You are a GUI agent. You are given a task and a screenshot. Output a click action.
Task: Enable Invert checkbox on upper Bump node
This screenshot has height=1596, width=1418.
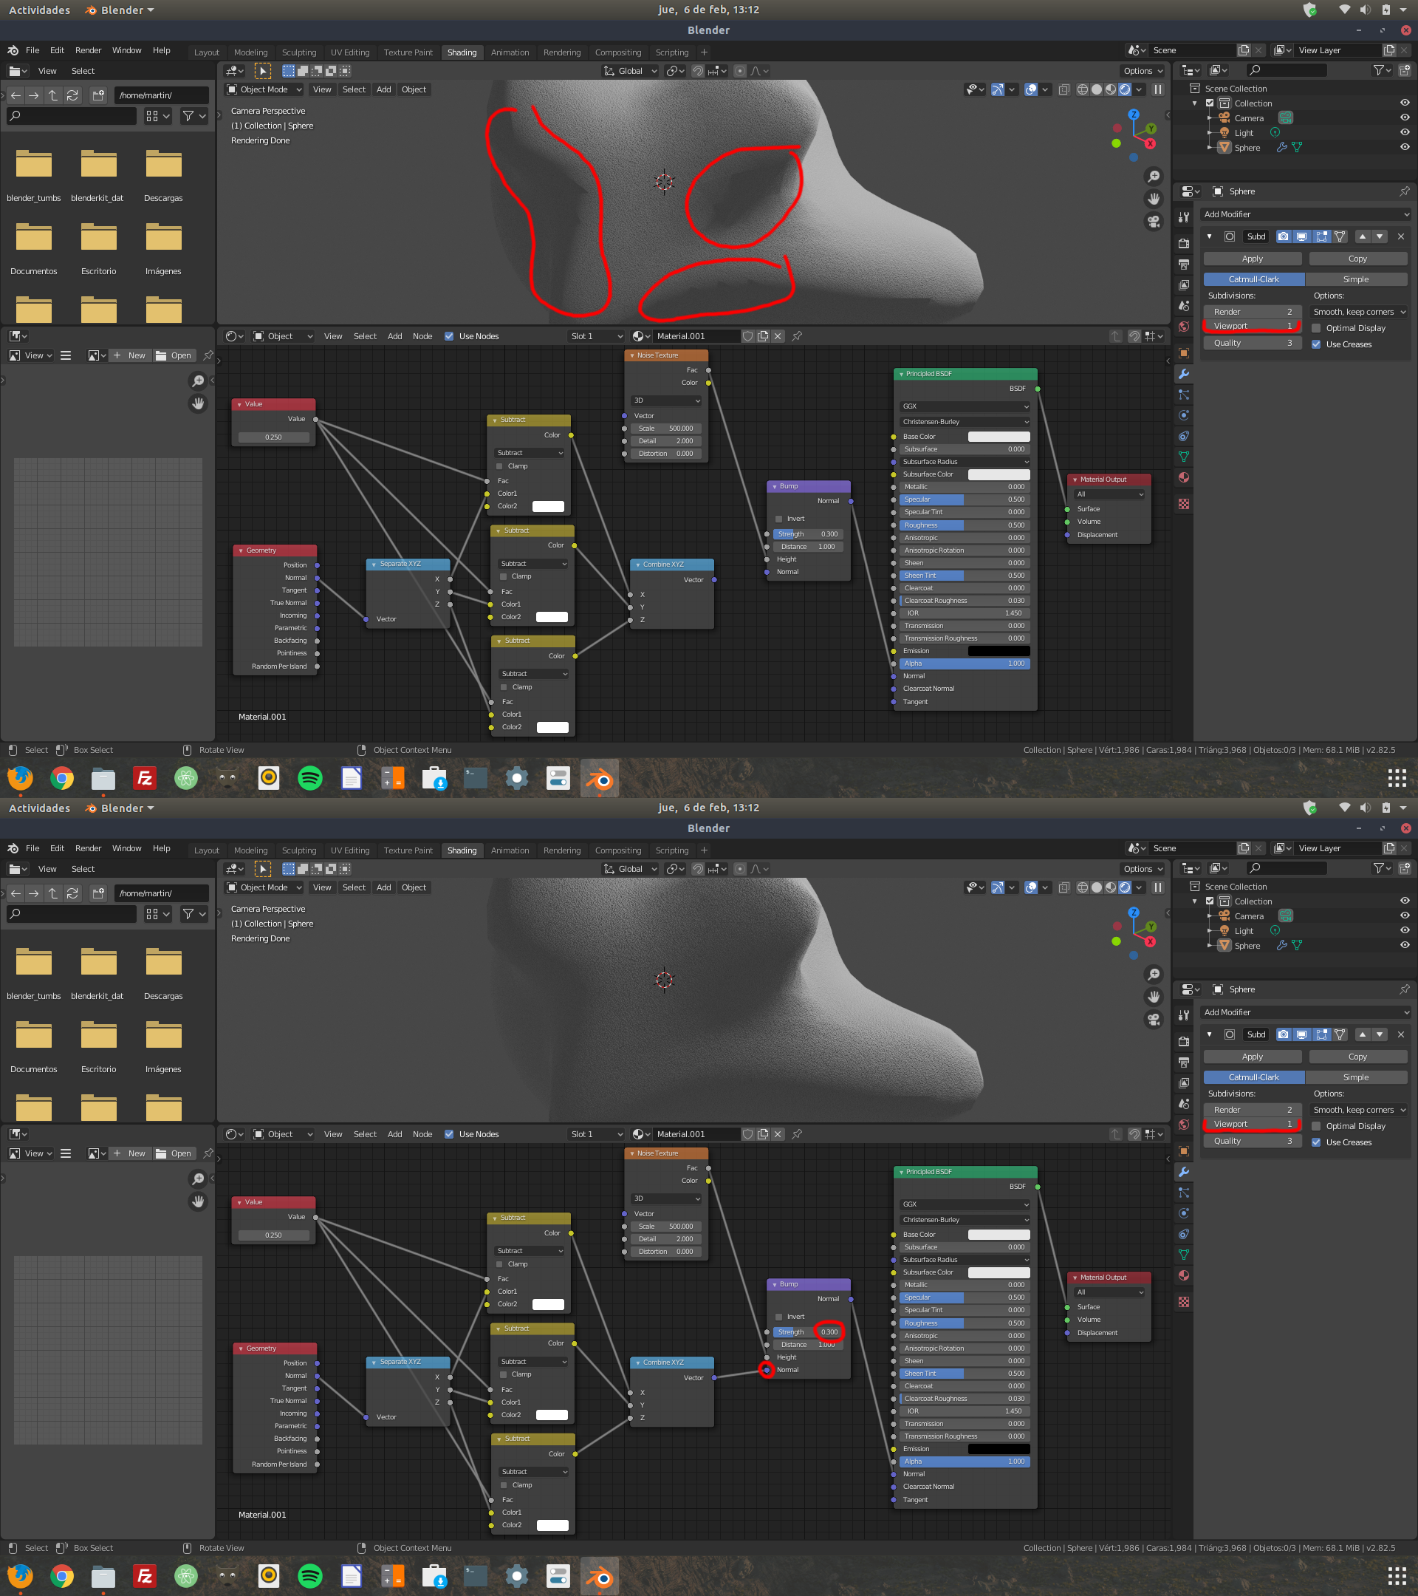click(779, 519)
